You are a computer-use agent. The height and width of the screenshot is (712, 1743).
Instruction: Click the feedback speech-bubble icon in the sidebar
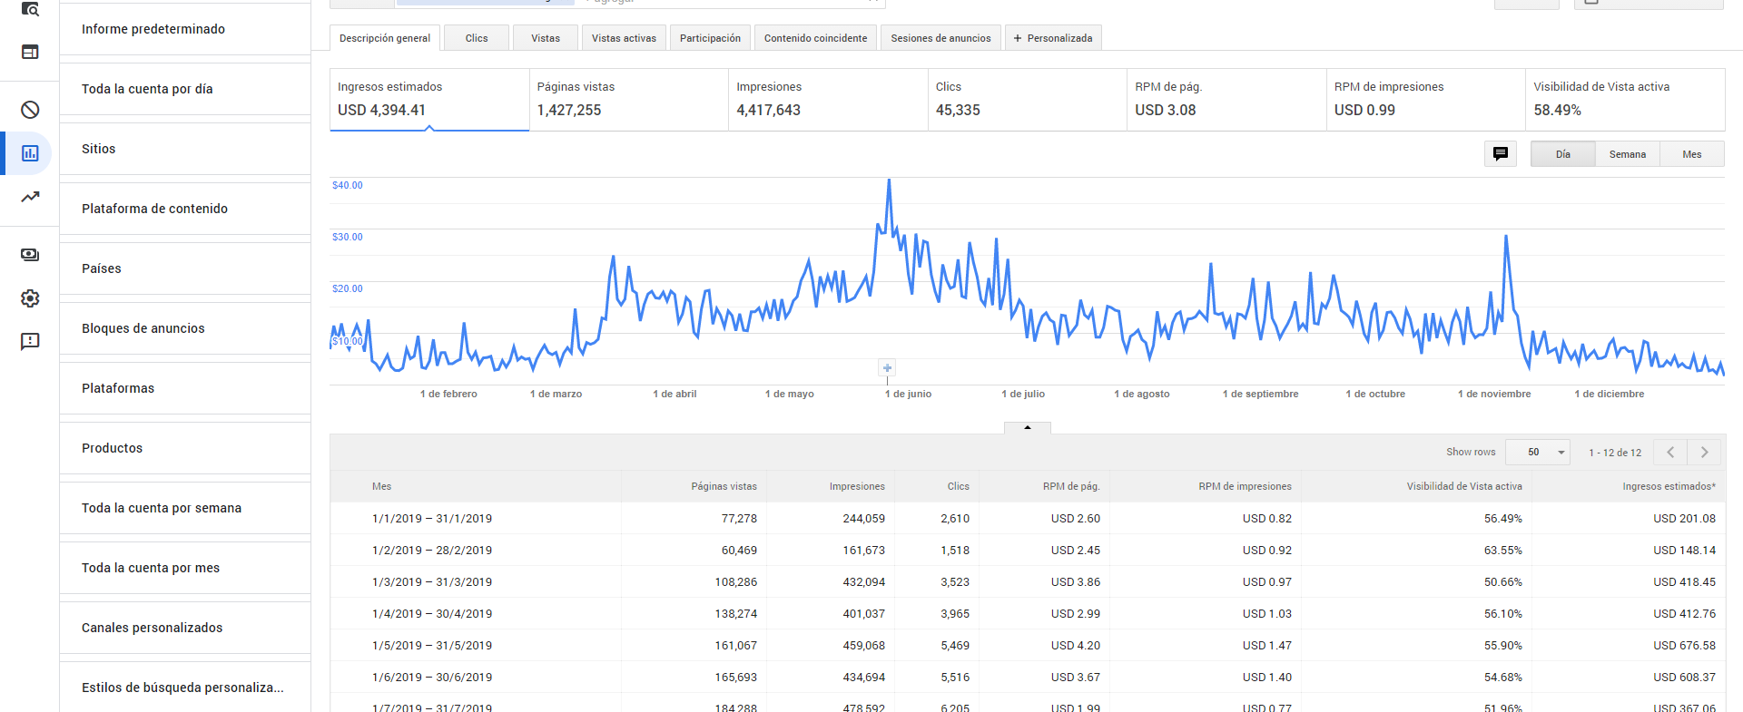point(30,341)
